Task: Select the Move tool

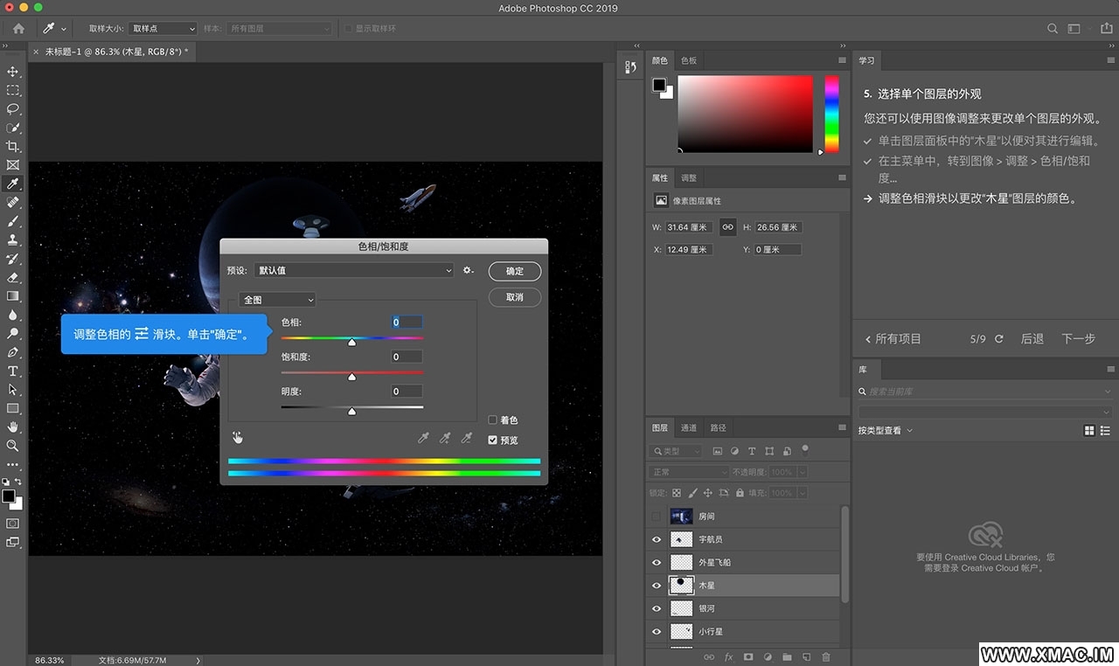Action: point(13,72)
